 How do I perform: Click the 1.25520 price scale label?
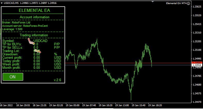197,15
